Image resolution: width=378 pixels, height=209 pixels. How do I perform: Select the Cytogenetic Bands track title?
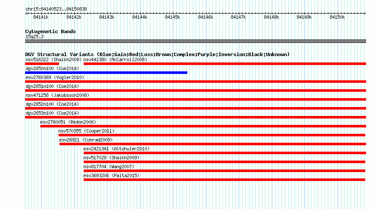pyautogui.click(x=51, y=31)
